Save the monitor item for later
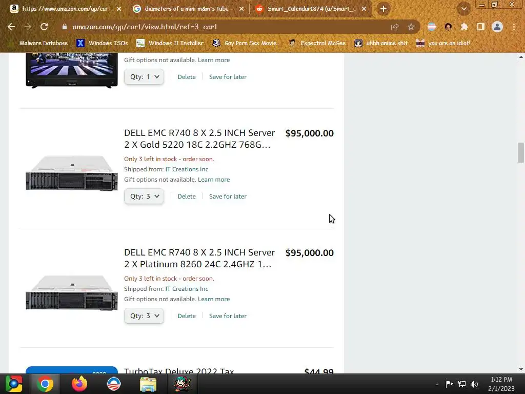 coord(228,77)
